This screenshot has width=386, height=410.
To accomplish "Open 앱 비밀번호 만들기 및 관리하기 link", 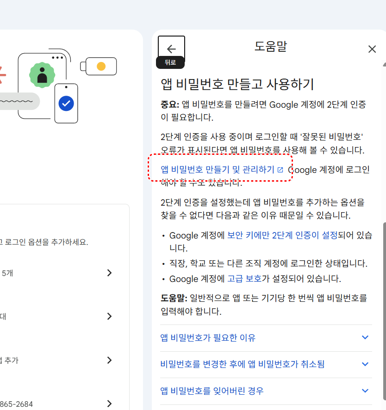I will (x=218, y=170).
